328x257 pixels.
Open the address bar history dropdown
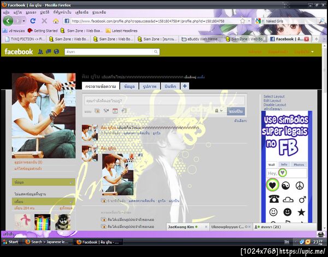pyautogui.click(x=249, y=21)
